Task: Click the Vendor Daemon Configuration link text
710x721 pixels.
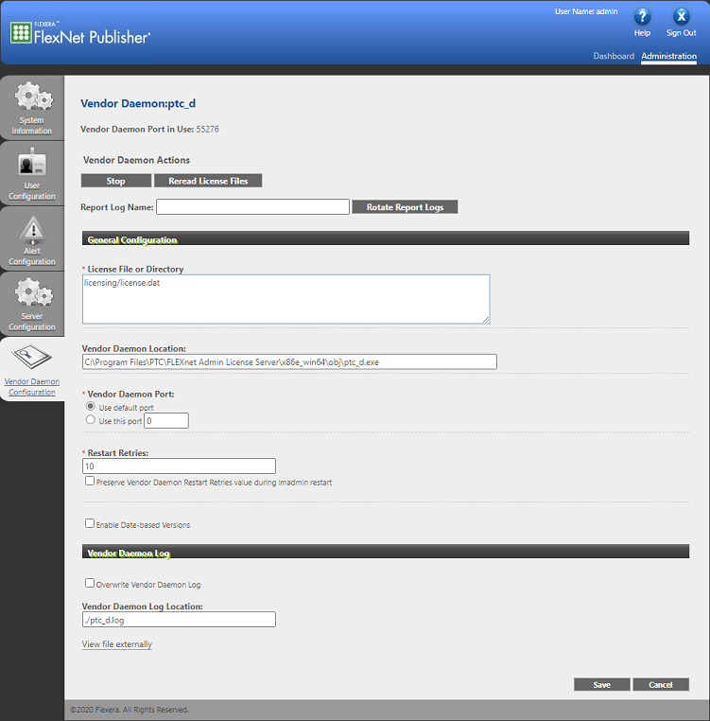Action: click(32, 387)
